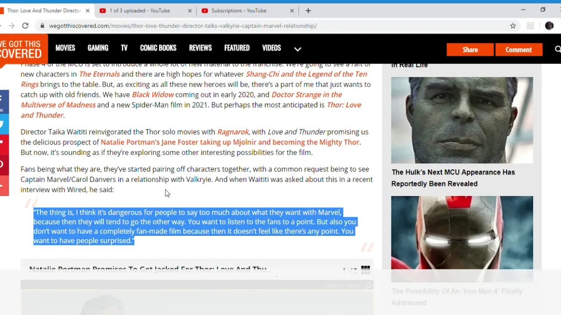Open site search magnifier icon
This screenshot has width=561, height=315.
tap(557, 49)
